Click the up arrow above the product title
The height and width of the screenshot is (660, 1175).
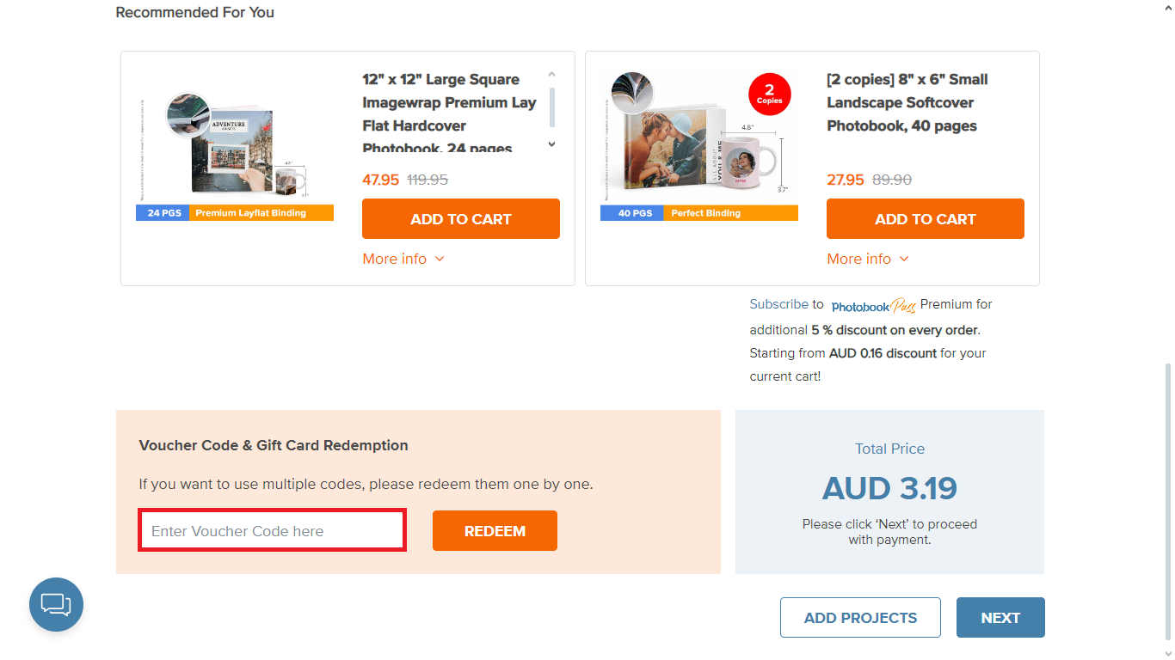coord(551,75)
